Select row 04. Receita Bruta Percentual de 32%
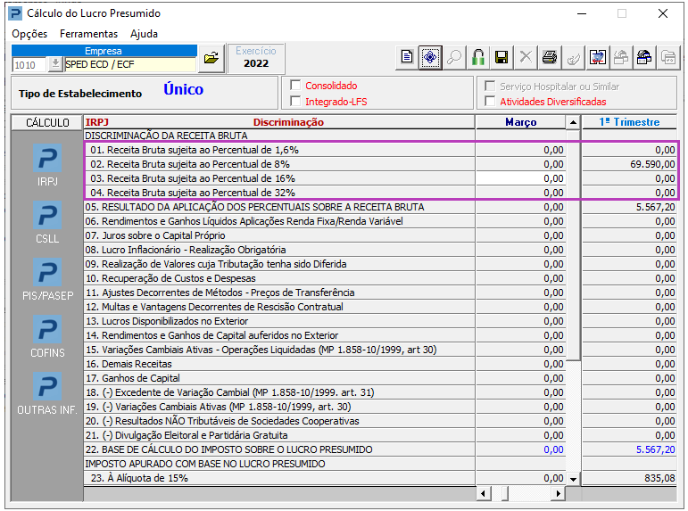Viewport: 688px width, 511px height. click(x=279, y=193)
